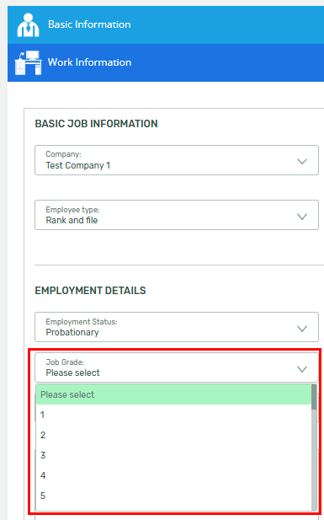Click the chevron arrow in Job Grade field
Image resolution: width=324 pixels, height=520 pixels.
click(x=302, y=369)
